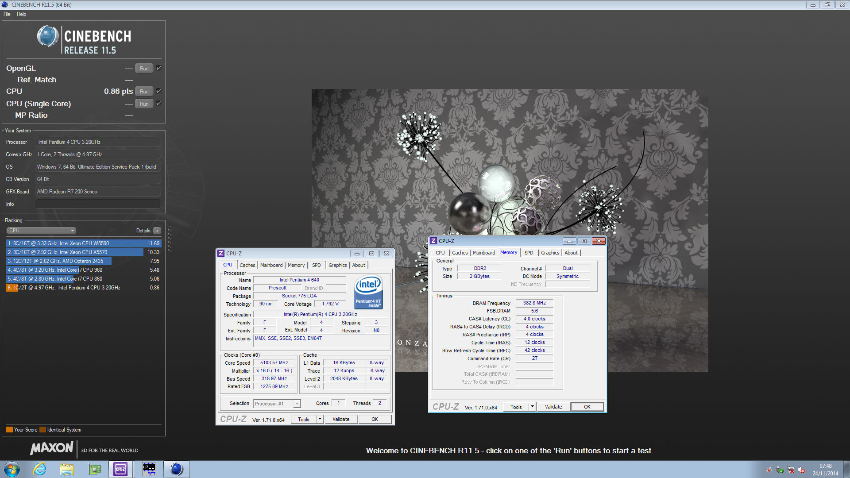
Task: Switch to Cinebench on the taskbar
Action: (x=176, y=469)
